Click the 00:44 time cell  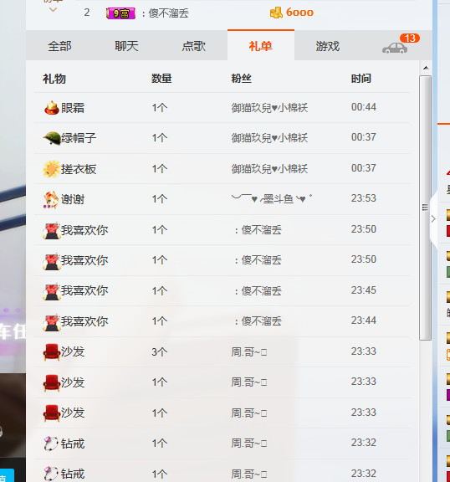pyautogui.click(x=364, y=107)
